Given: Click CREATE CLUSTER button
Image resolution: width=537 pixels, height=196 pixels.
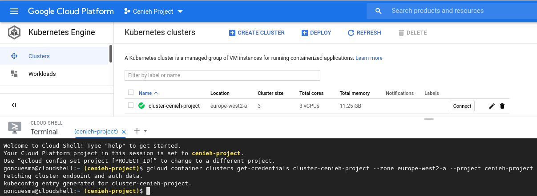Looking at the screenshot, I should pyautogui.click(x=257, y=33).
